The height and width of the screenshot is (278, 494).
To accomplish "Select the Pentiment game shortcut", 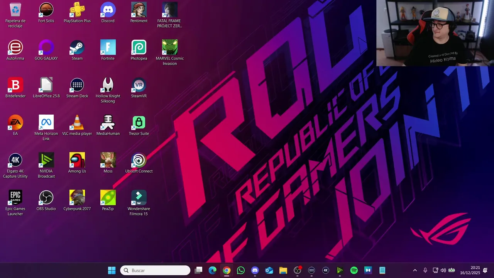I will tap(139, 13).
